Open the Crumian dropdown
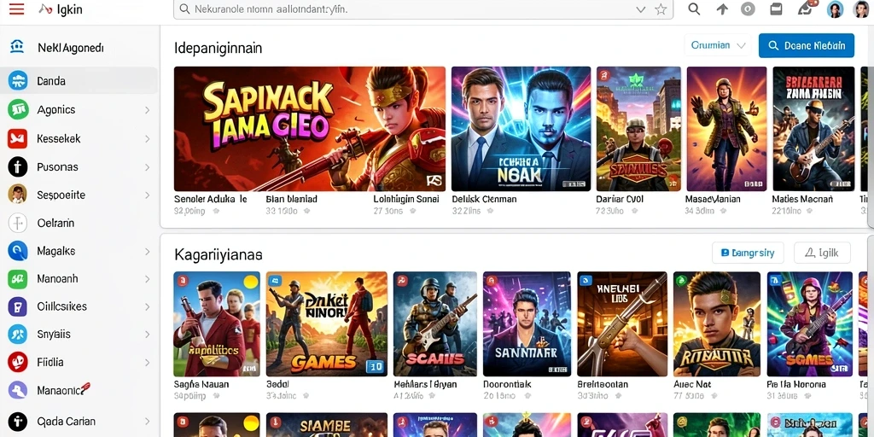The height and width of the screenshot is (437, 874). pos(717,46)
